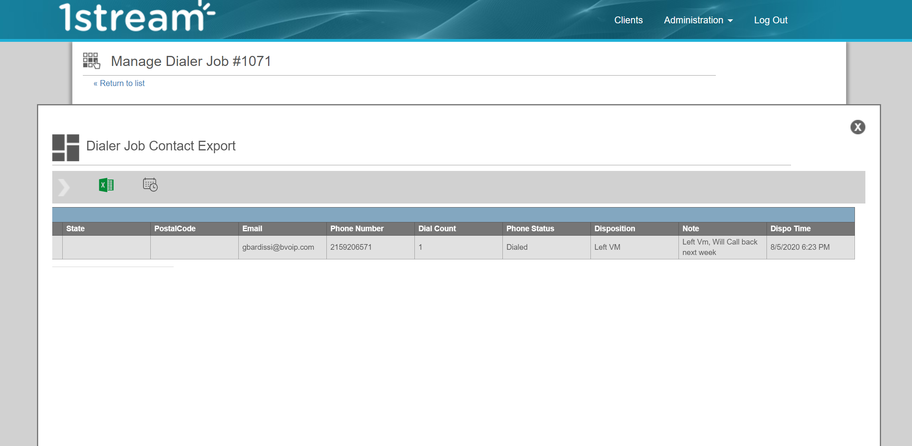Open the schedule export calendar icon
Screen dimensions: 912x446
coord(150,185)
